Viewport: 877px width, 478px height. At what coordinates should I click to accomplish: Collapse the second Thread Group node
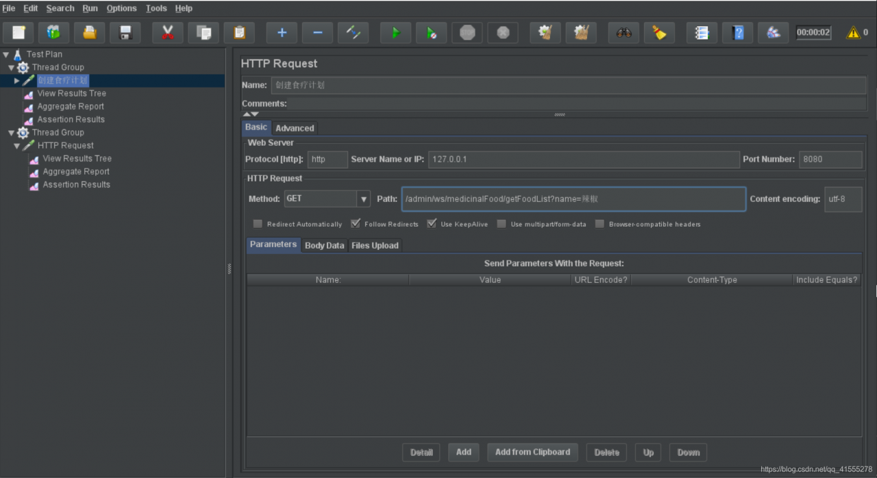click(x=11, y=133)
